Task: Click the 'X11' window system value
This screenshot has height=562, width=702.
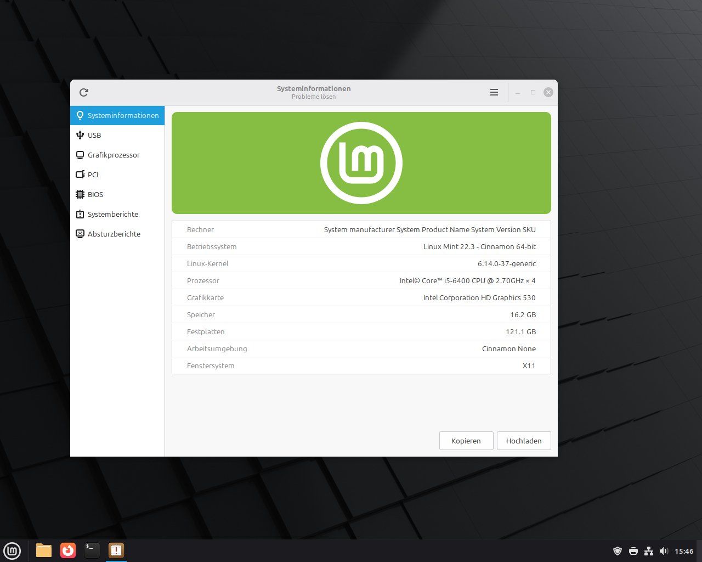Action: click(529, 366)
